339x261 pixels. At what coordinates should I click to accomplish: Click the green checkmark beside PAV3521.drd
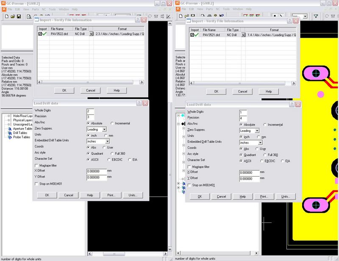coord(197,35)
